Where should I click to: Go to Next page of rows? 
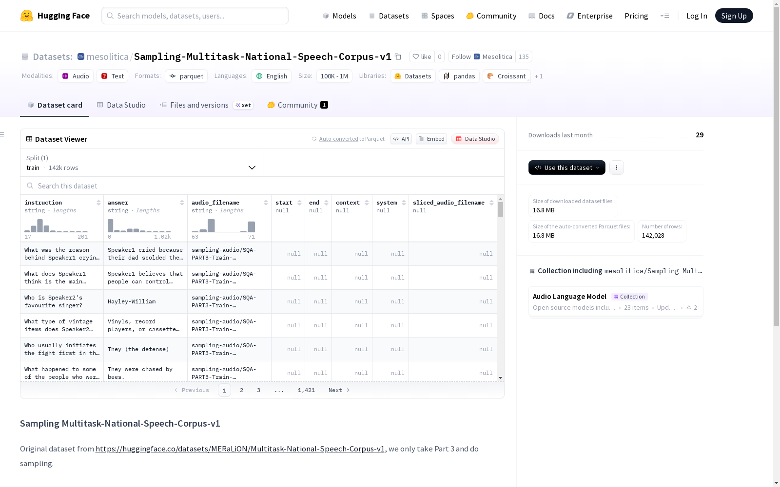pyautogui.click(x=339, y=390)
